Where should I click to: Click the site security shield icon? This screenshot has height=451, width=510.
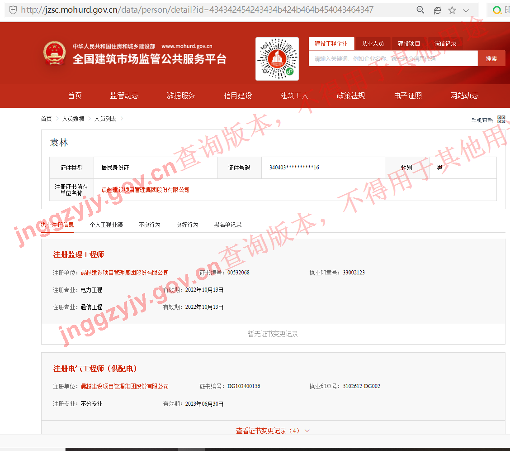pyautogui.click(x=13, y=10)
